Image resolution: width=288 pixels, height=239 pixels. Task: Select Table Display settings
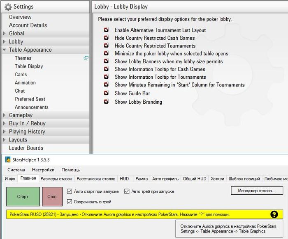click(x=29, y=66)
